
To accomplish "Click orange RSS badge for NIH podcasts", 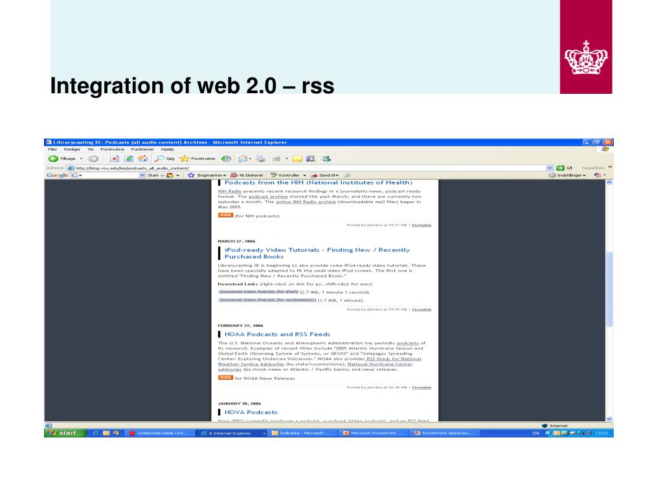I will click(x=225, y=215).
